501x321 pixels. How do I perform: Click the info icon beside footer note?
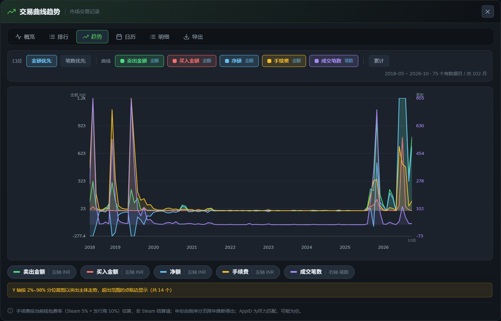coord(10,311)
